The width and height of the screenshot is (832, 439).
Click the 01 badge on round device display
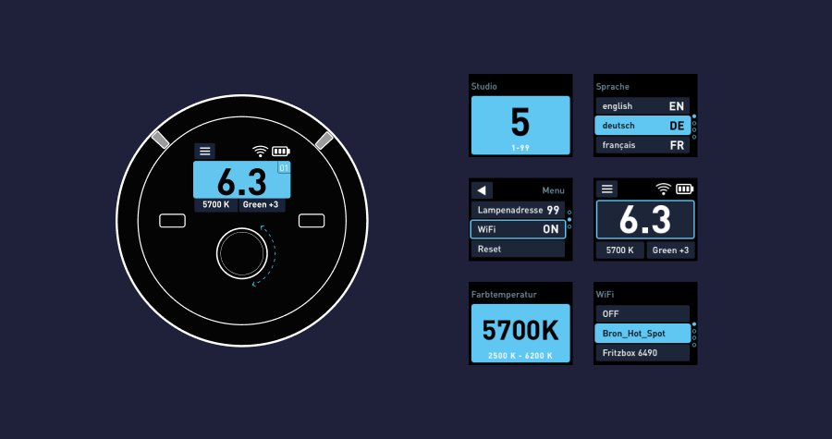[x=284, y=168]
